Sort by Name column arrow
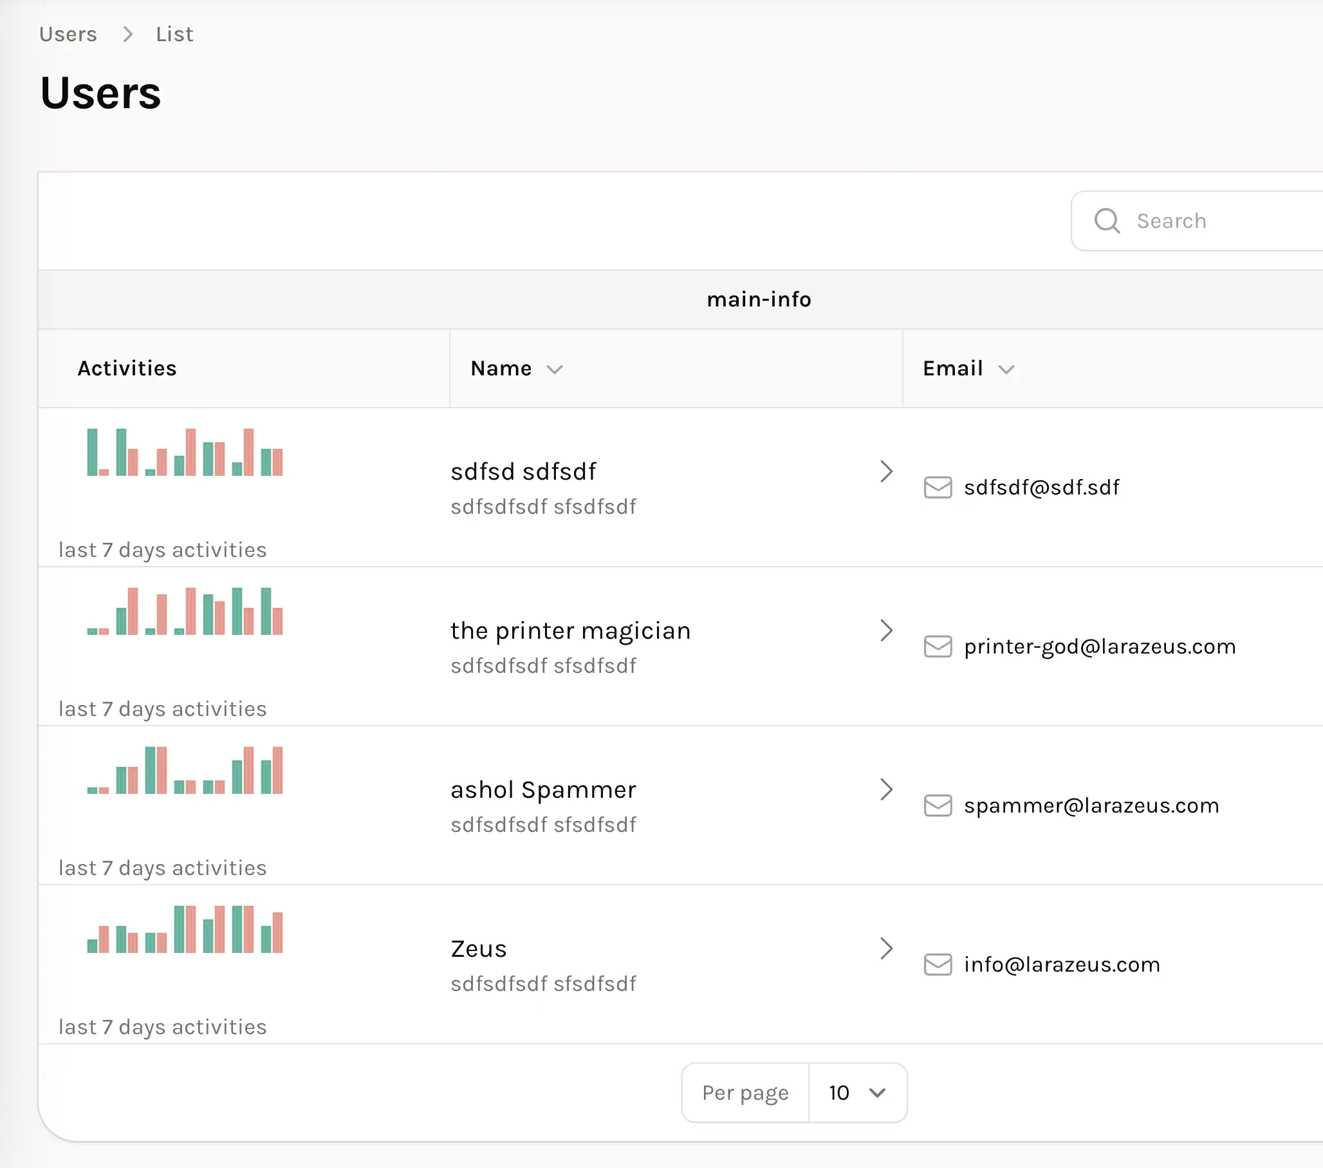Viewport: 1323px width, 1168px height. 554,369
